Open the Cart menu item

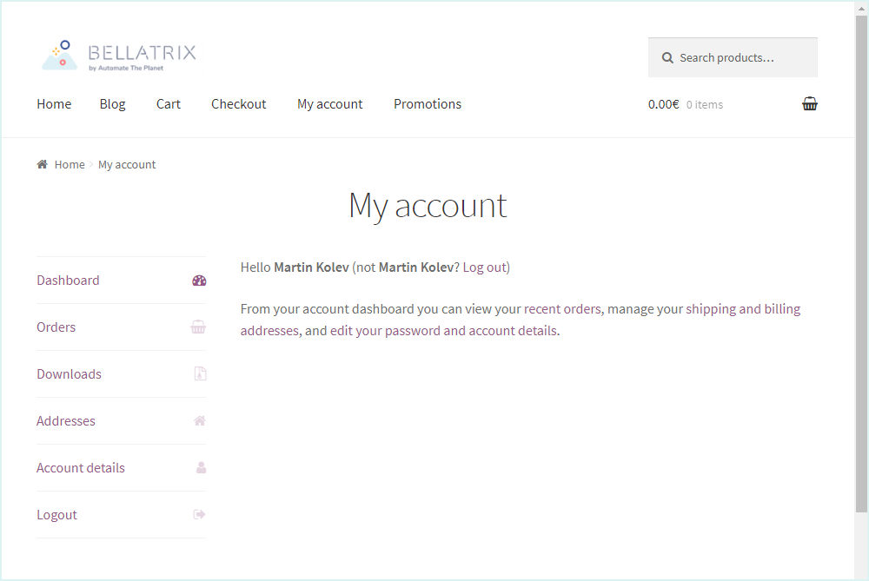point(169,104)
